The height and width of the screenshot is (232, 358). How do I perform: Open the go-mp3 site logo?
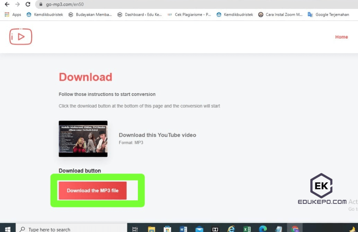tap(20, 36)
